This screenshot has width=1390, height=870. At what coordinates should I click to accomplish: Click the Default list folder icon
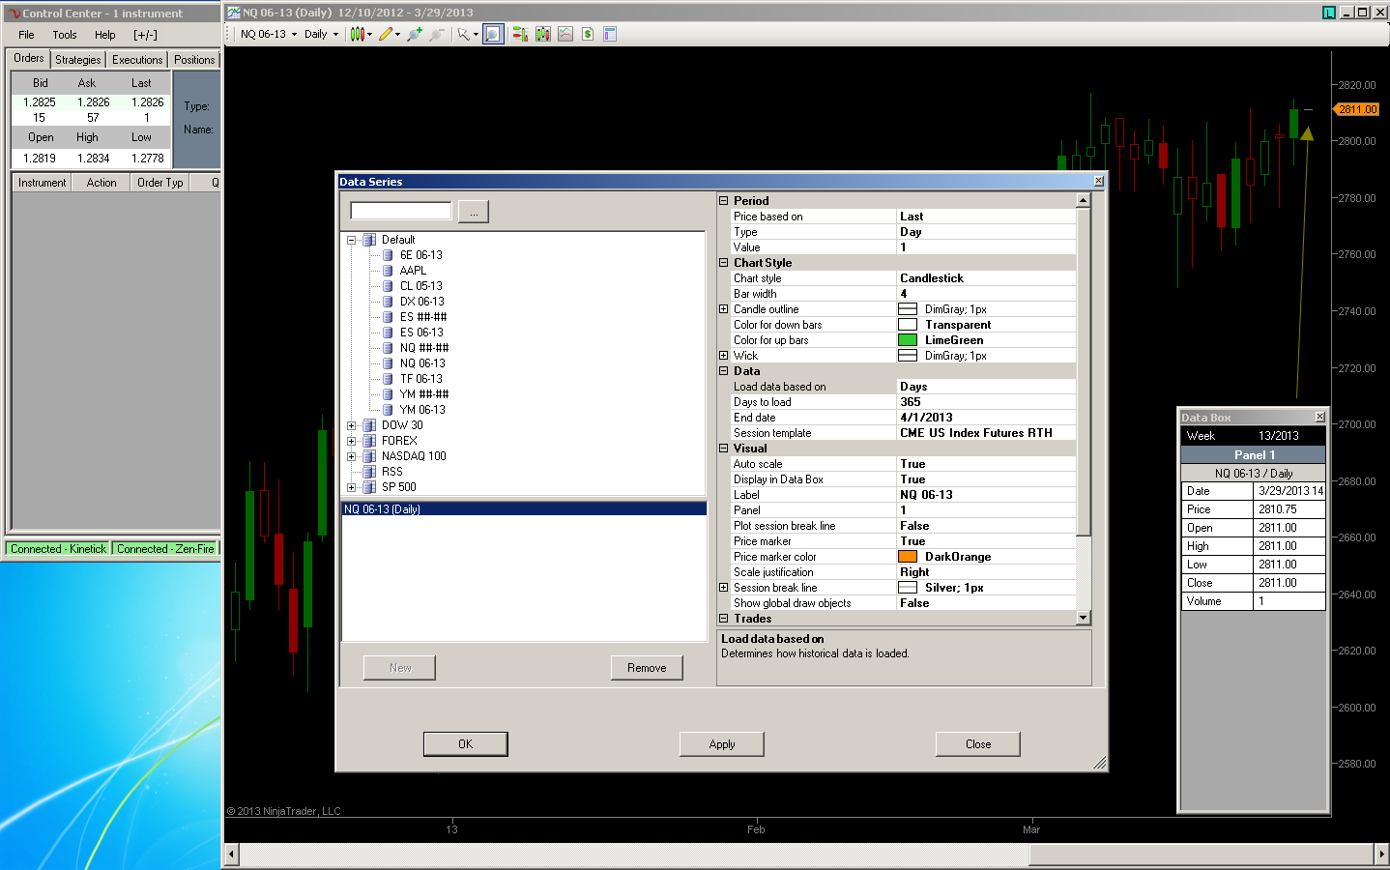point(369,240)
